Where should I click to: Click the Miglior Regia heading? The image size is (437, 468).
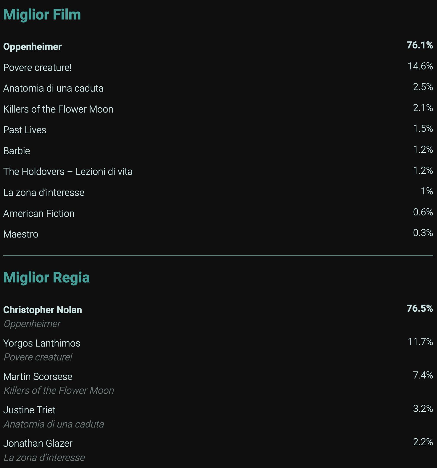pos(46,278)
